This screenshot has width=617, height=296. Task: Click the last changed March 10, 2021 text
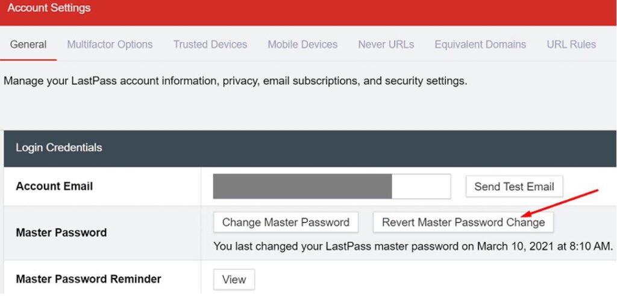tap(413, 247)
